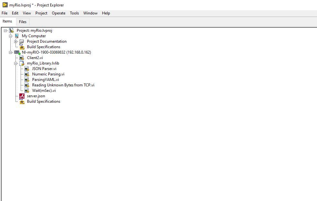The width and height of the screenshot is (317, 201).
Task: Select the Project Documentation folder icon
Action: point(22,41)
